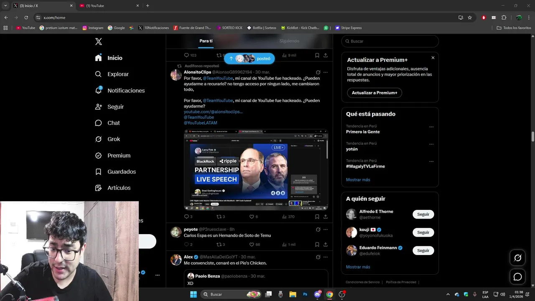The image size is (535, 301).
Task: Bookmark peyote's post
Action: [317, 245]
